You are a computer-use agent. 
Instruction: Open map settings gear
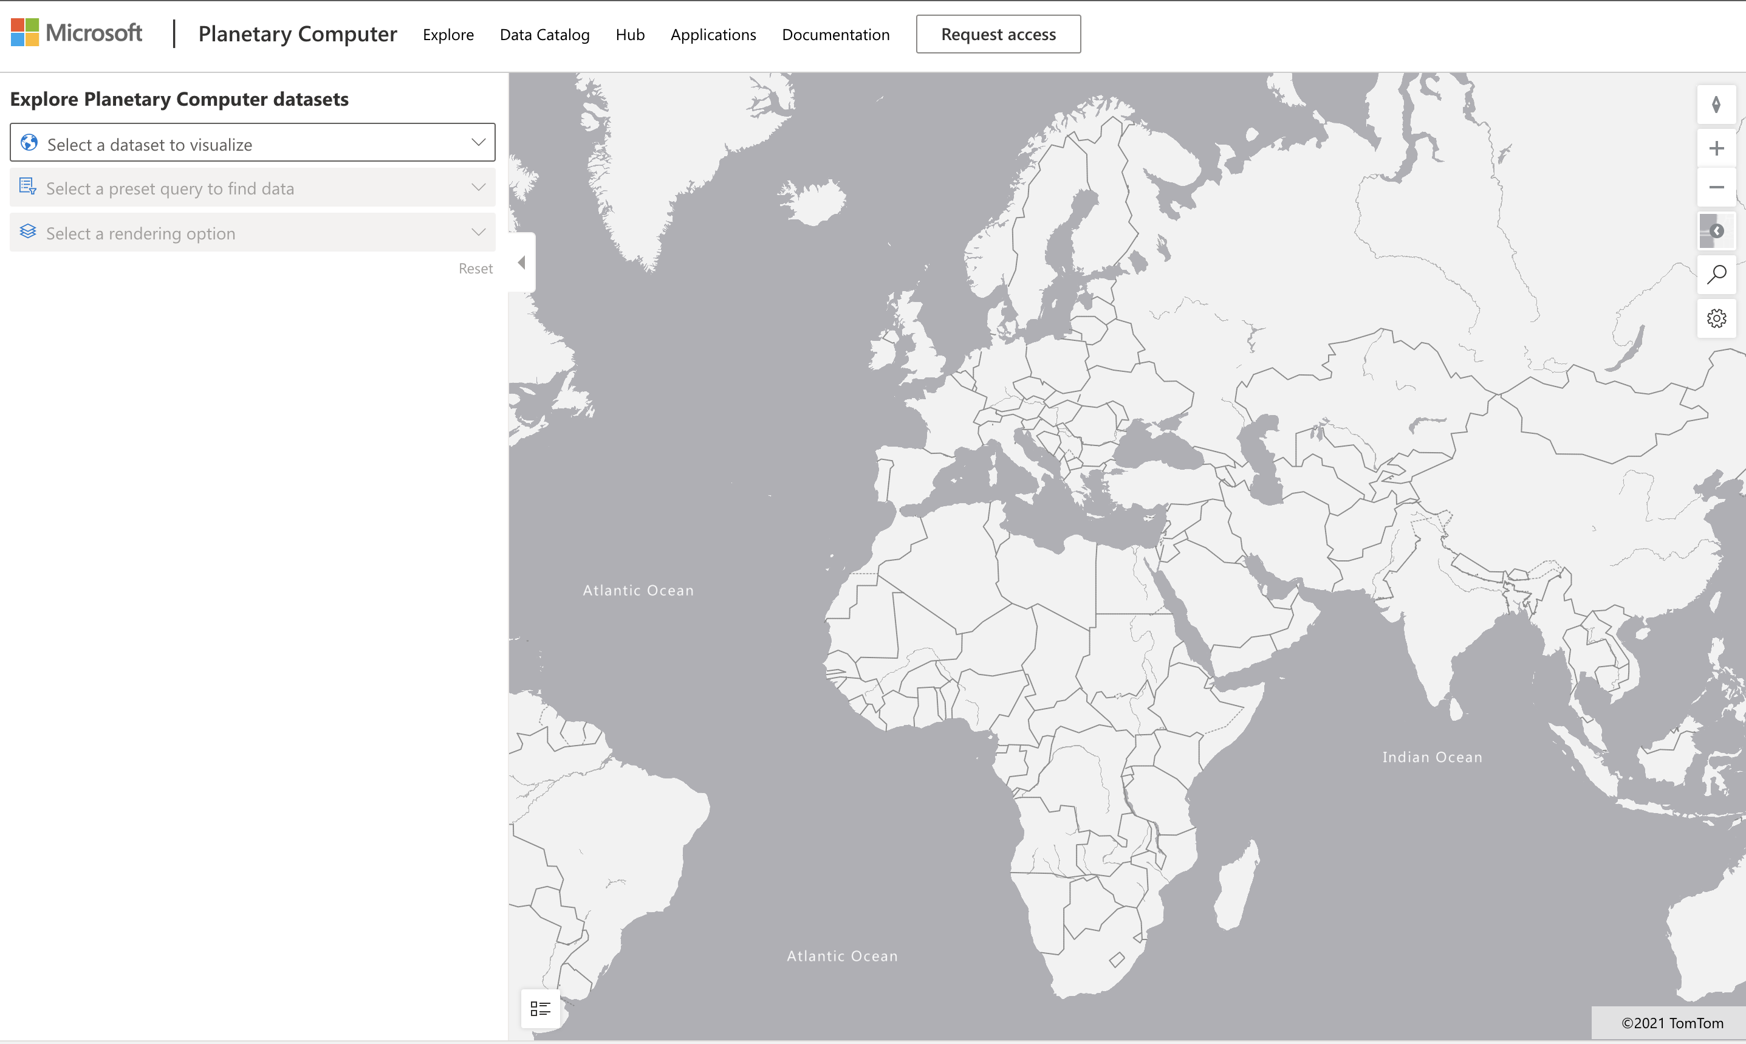click(1716, 318)
